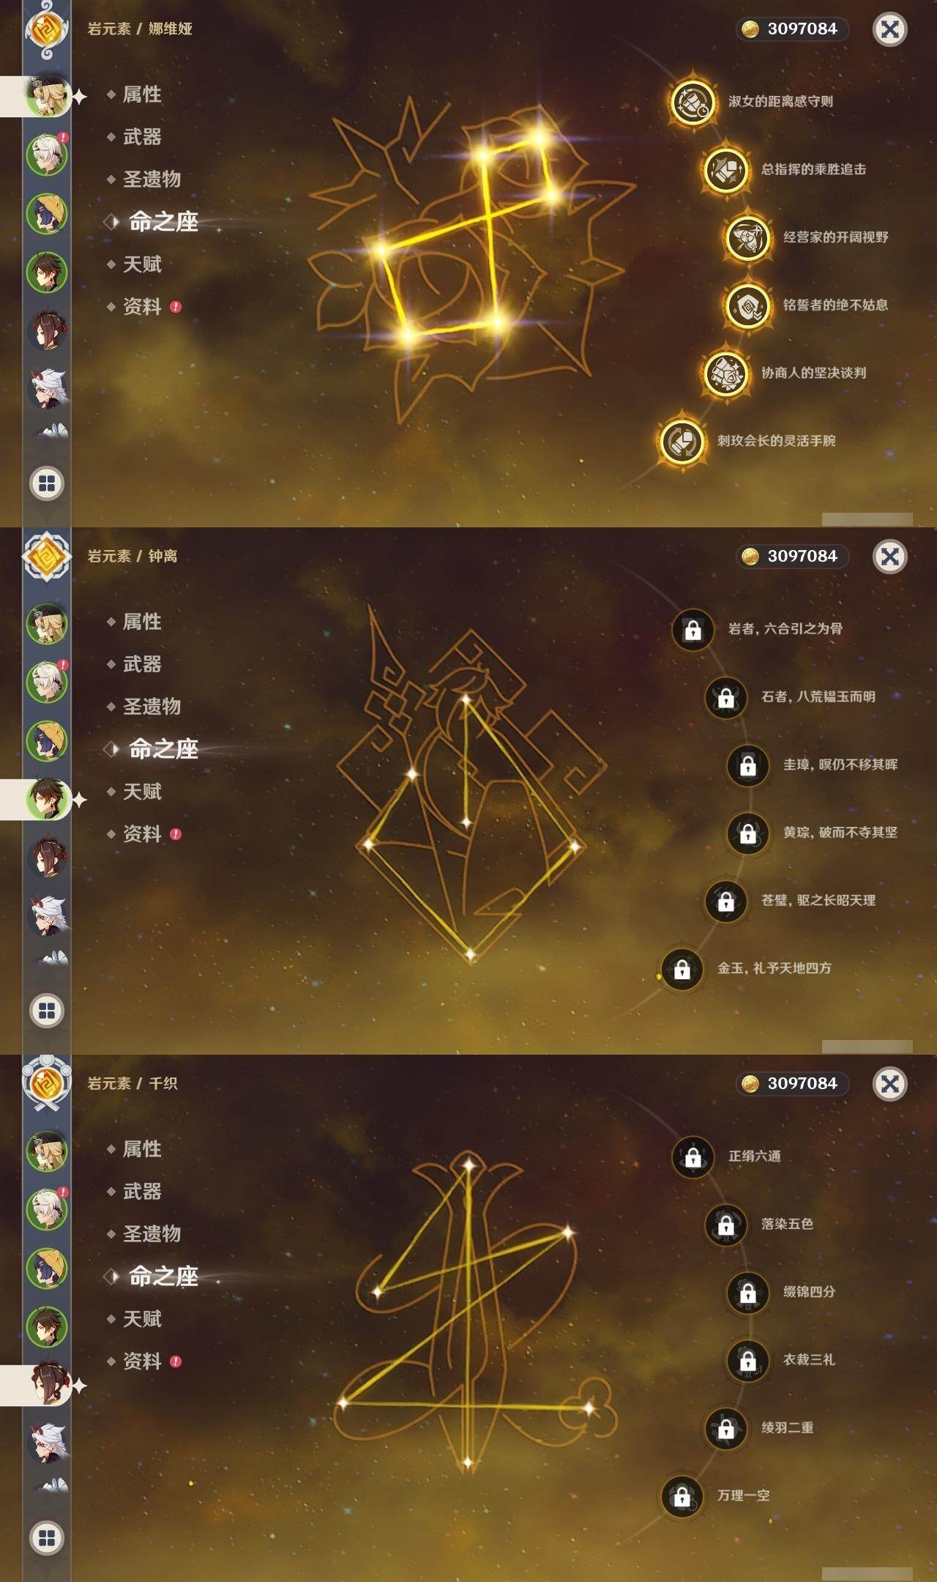
Task: Open party grid button in top panel
Action: point(47,483)
